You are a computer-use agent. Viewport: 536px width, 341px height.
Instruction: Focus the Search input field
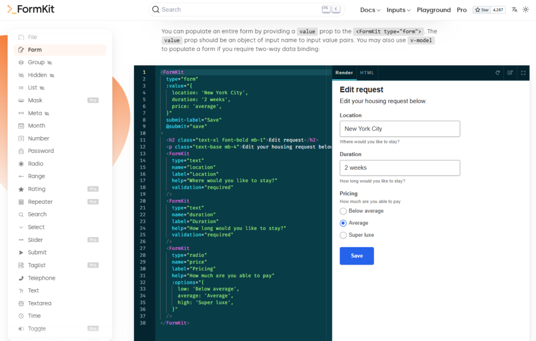point(246,9)
